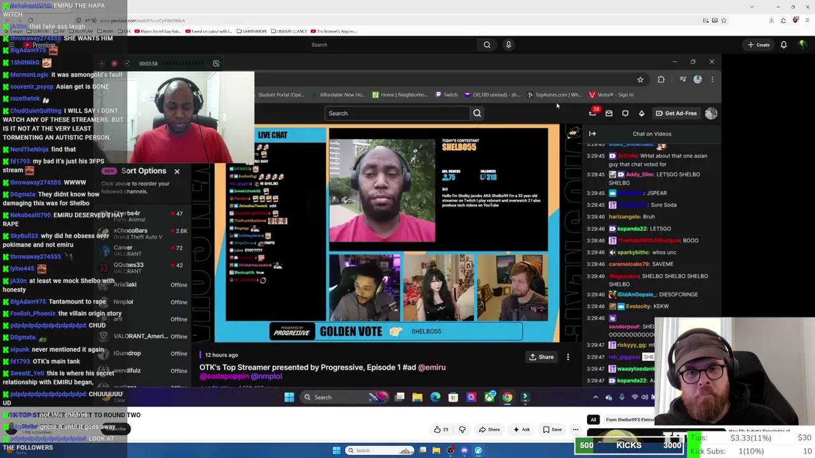Screen dimensions: 815x458
Task: Open Microsoft Store in inner taskbar
Action: (453, 398)
